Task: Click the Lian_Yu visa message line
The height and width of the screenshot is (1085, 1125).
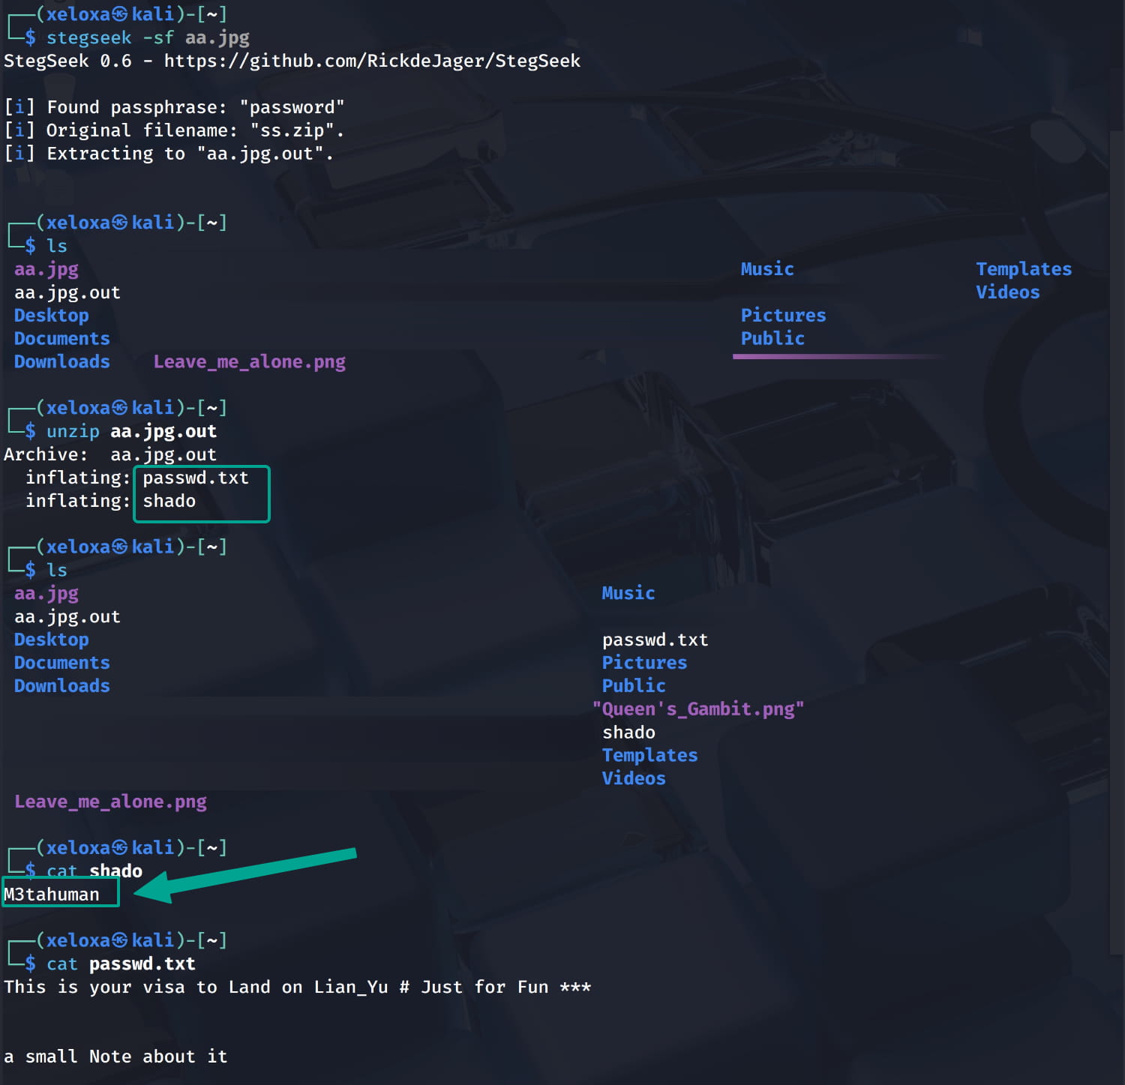Action: pyautogui.click(x=297, y=987)
